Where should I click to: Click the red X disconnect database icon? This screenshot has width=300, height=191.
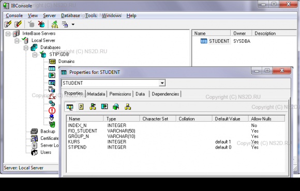tap(41, 24)
